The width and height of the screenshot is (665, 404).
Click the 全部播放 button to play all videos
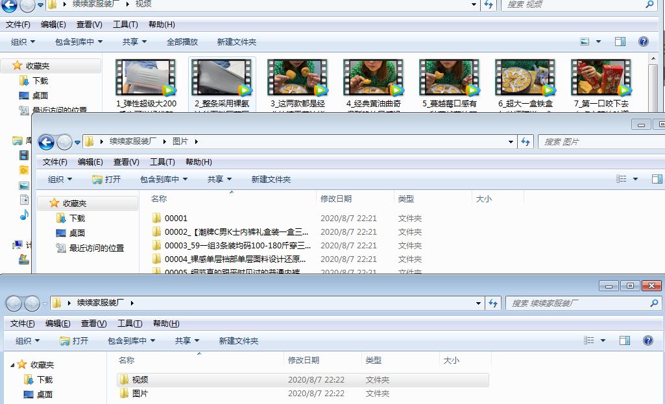pos(182,41)
